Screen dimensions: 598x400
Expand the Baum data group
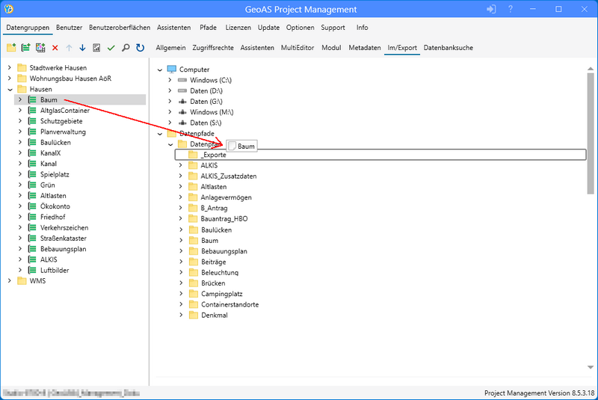tap(20, 99)
